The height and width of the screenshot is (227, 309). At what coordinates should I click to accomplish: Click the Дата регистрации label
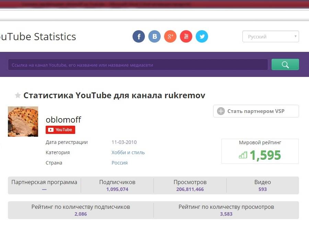[x=67, y=142]
